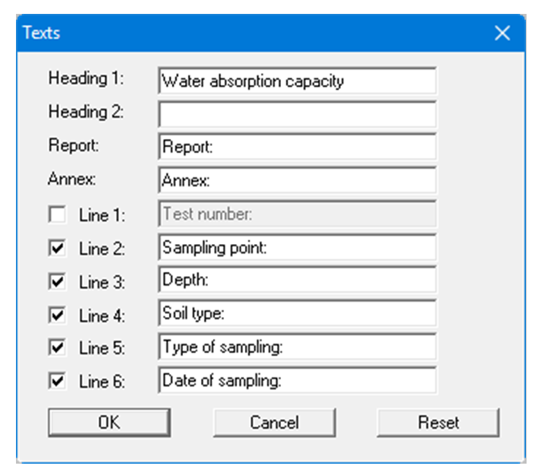Click the Cancel button
537x472 pixels.
[274, 423]
